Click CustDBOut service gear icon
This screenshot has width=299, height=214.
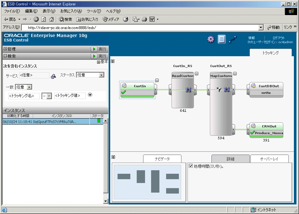(253, 86)
